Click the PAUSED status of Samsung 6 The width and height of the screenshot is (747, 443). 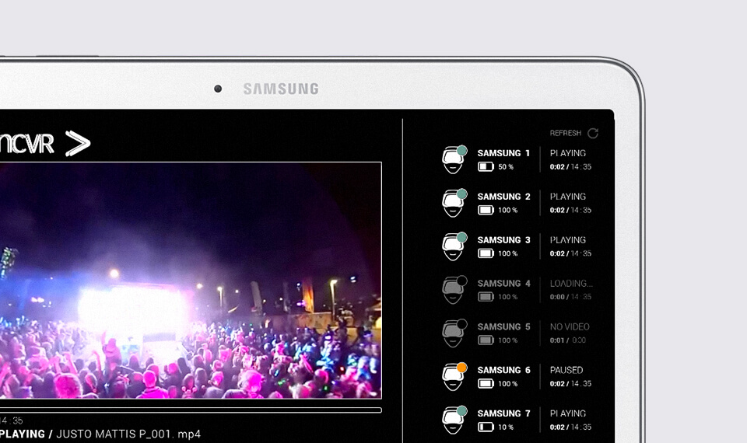[566, 370]
